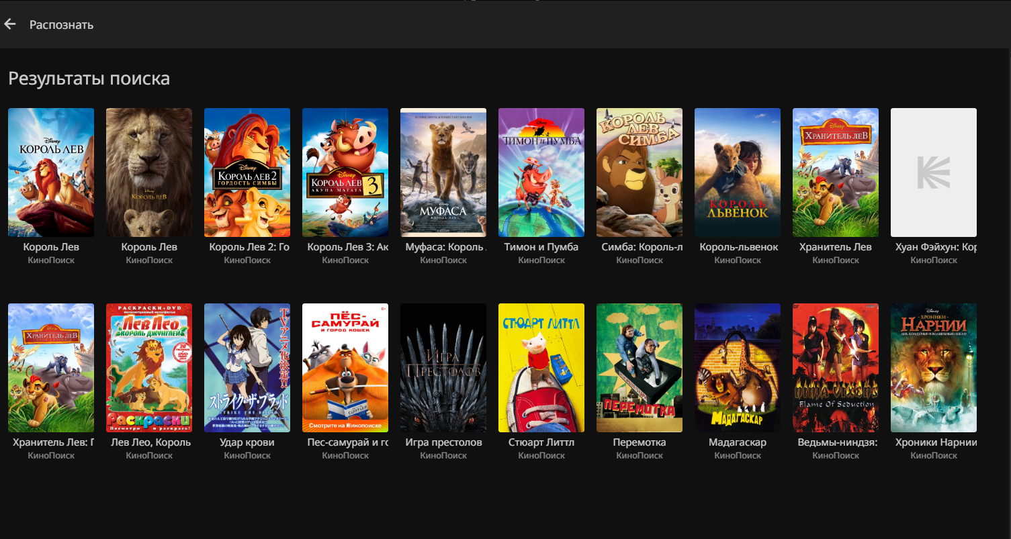Choose the Лев Лео Король Джунглей poster

(x=149, y=368)
